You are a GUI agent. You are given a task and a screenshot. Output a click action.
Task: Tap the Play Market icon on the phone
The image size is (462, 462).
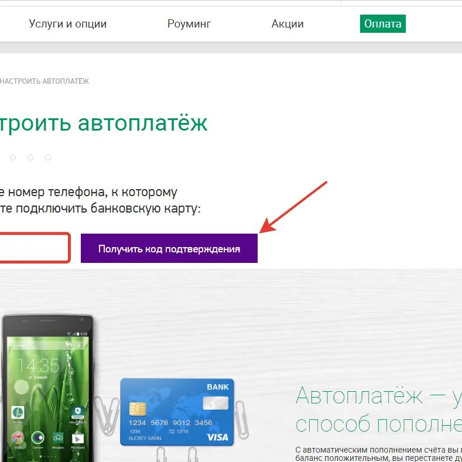point(78,439)
